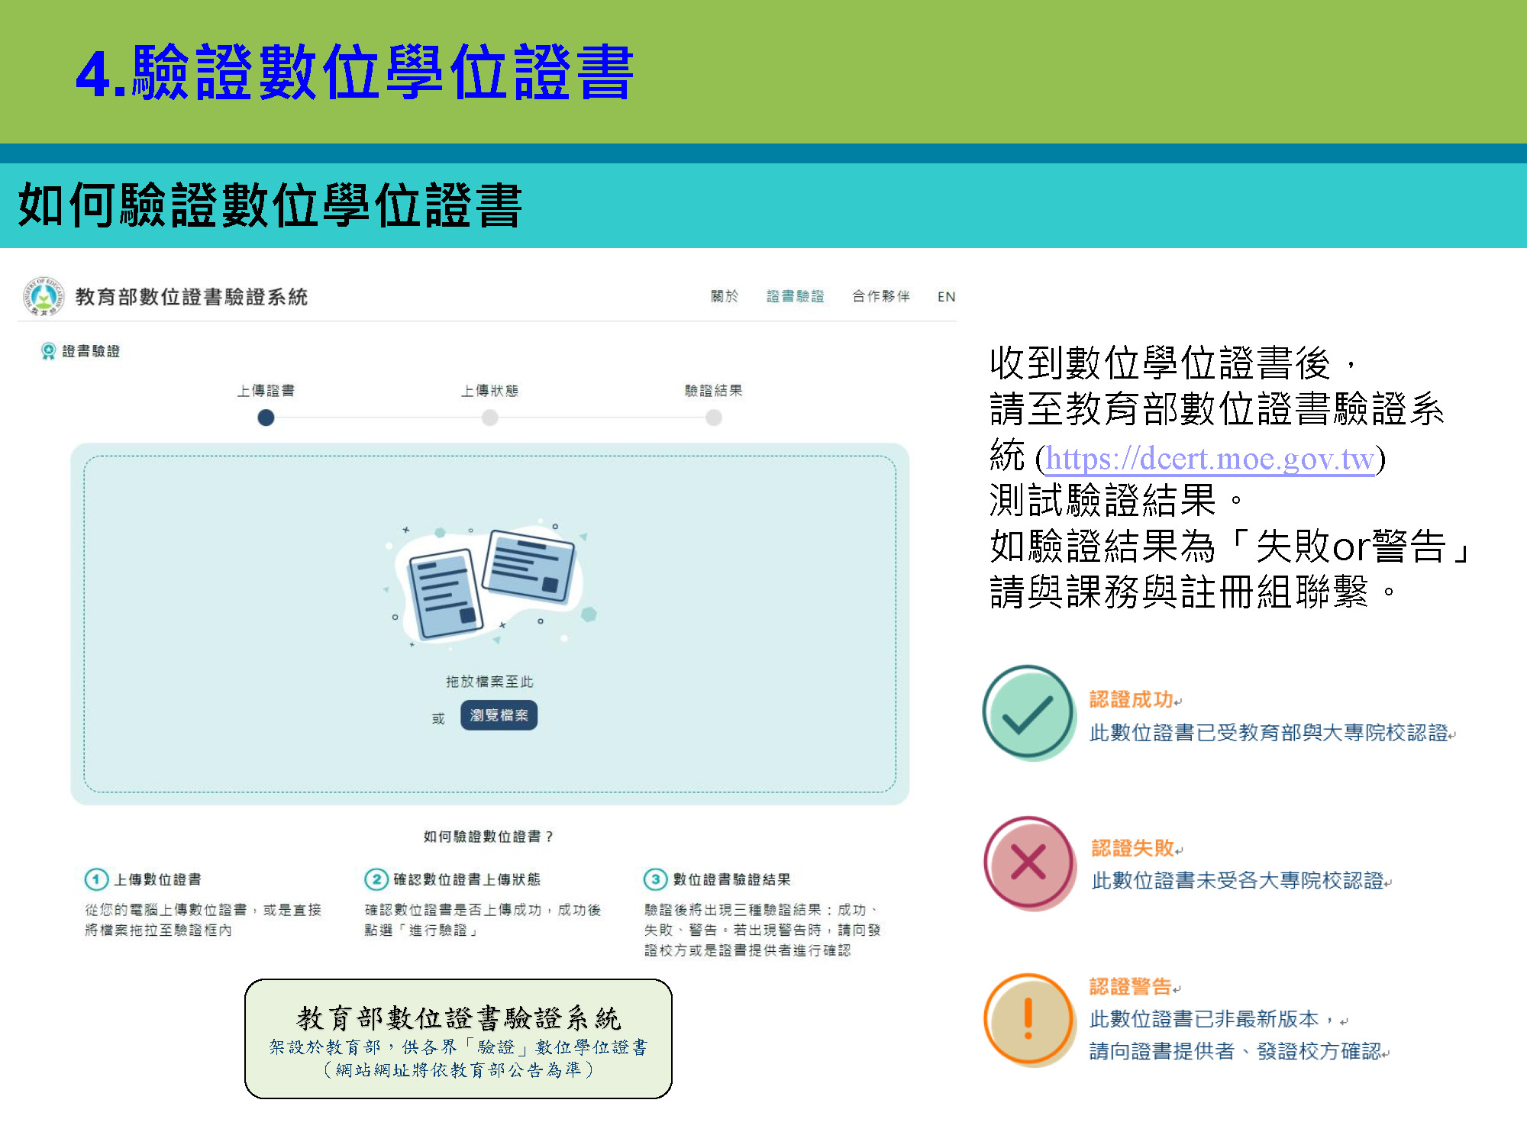
Task: Switch language with the EN link
Action: point(946,297)
